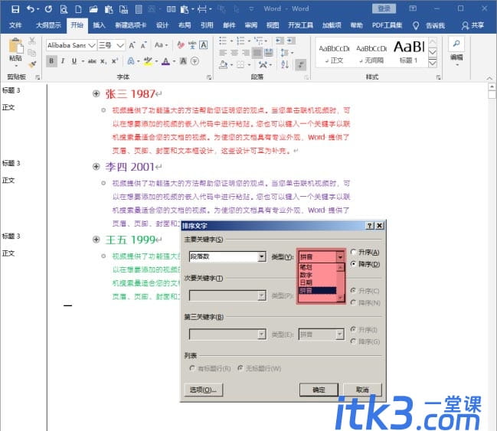Click the Format Painter brush icon
Image resolution: width=497 pixels, height=431 pixels.
pos(31,64)
